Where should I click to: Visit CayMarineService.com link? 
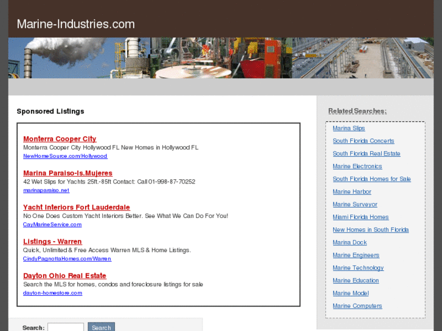(x=52, y=225)
